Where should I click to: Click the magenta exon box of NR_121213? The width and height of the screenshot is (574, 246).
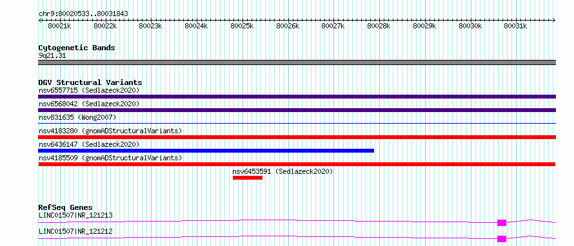(502, 223)
